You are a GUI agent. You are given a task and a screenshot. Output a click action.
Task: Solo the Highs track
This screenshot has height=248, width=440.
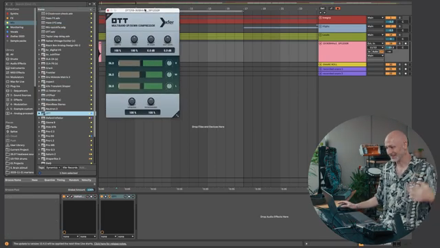click(x=400, y=26)
